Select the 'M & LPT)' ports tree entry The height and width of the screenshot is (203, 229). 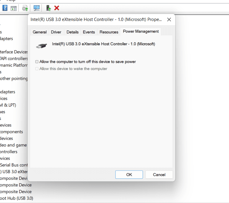pyautogui.click(x=8, y=105)
